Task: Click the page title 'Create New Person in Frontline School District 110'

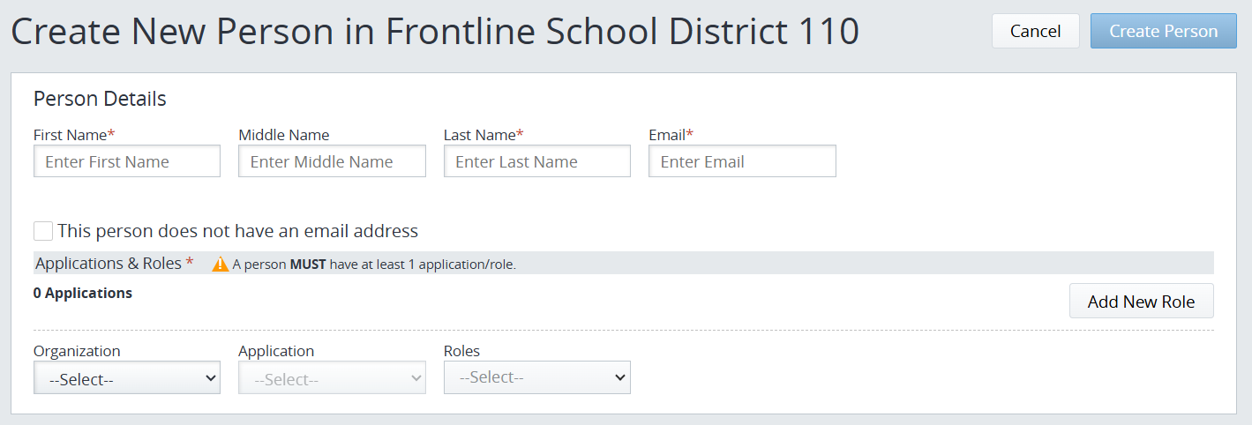Action: click(x=435, y=32)
